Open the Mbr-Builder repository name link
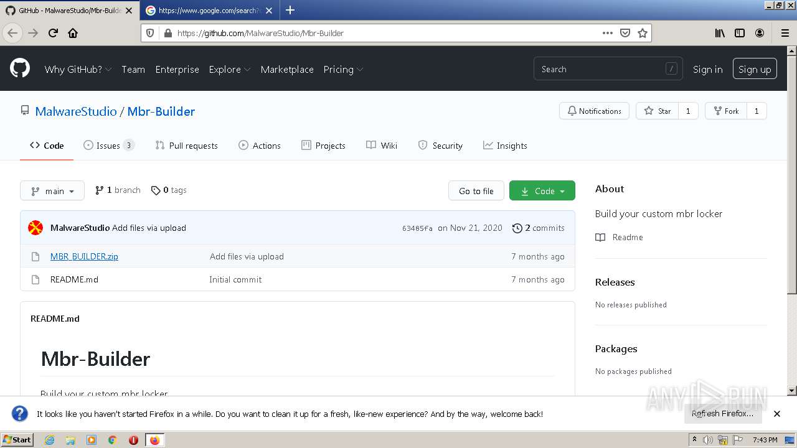The width and height of the screenshot is (797, 448). tap(161, 111)
